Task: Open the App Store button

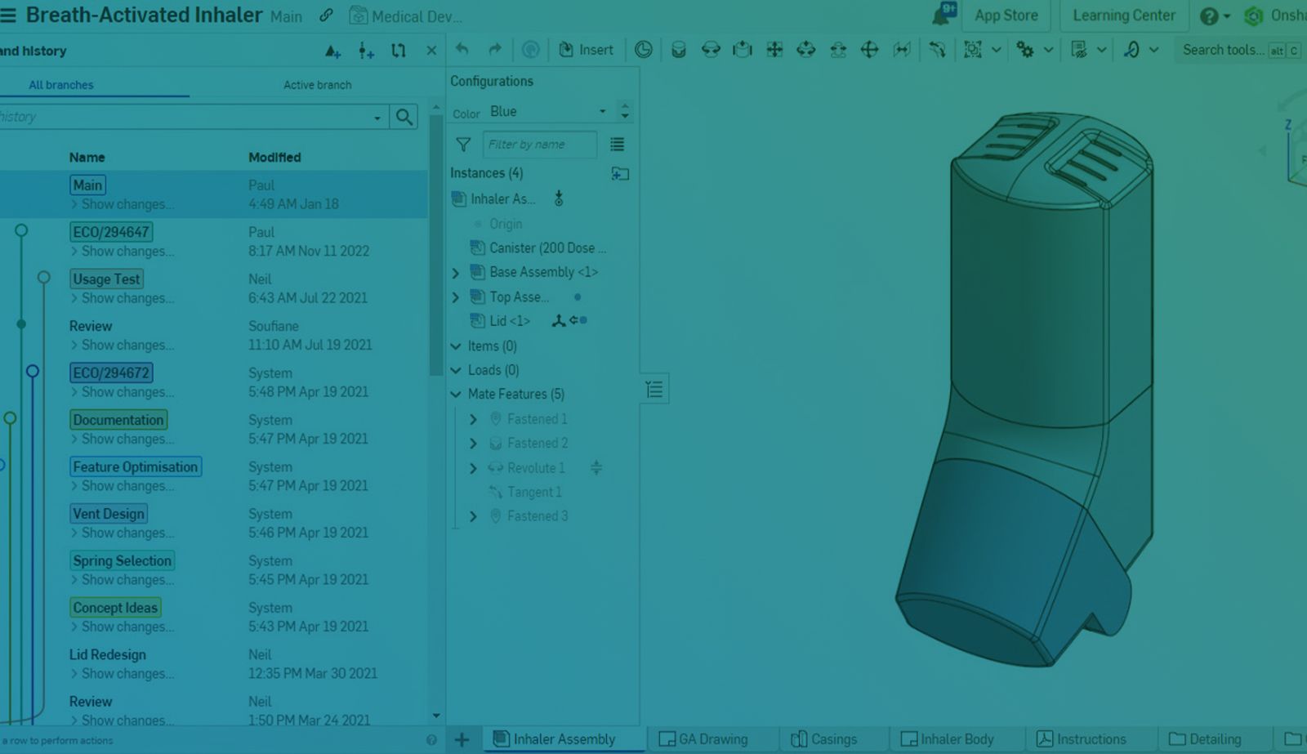Action: [x=1006, y=16]
